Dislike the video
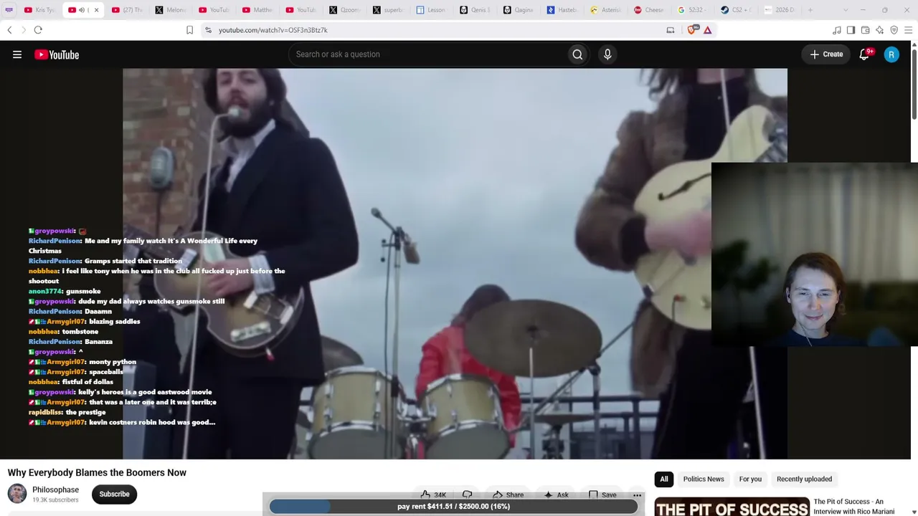Viewport: 918px width, 516px height. click(468, 494)
